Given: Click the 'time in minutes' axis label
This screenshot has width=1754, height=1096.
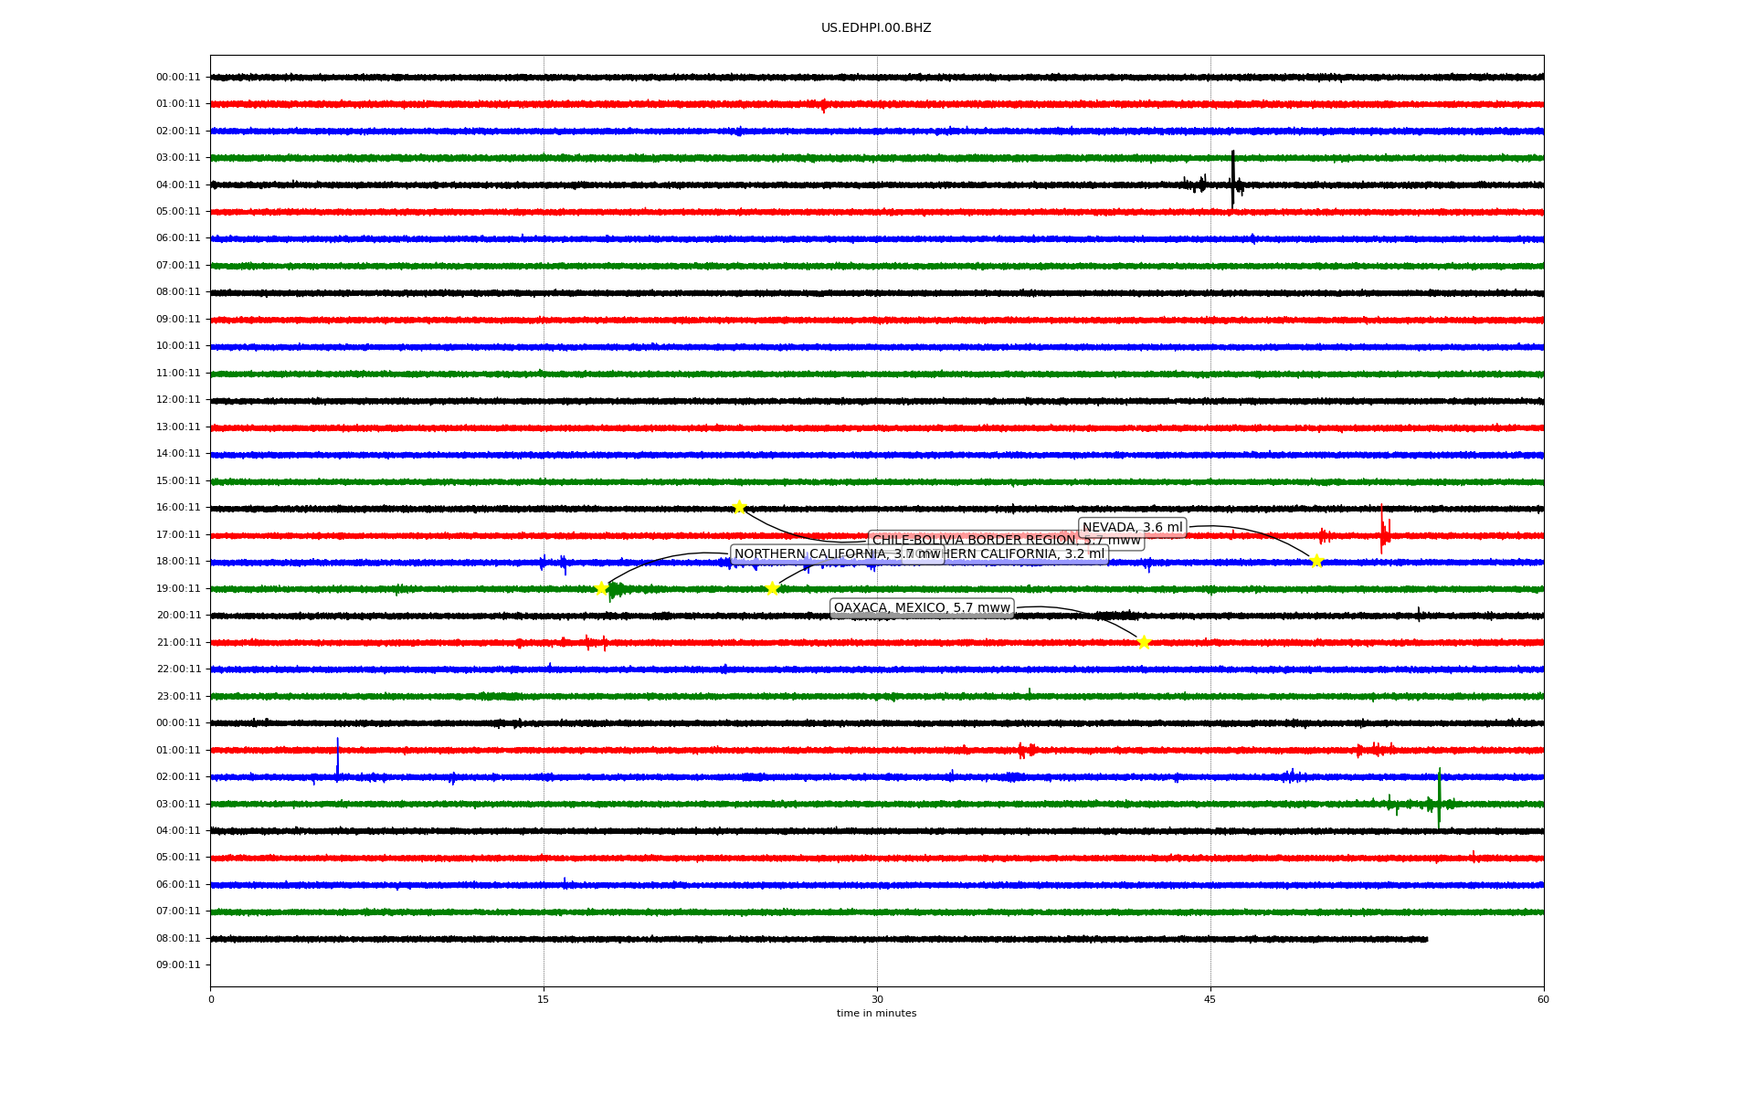Looking at the screenshot, I should coord(876,1014).
